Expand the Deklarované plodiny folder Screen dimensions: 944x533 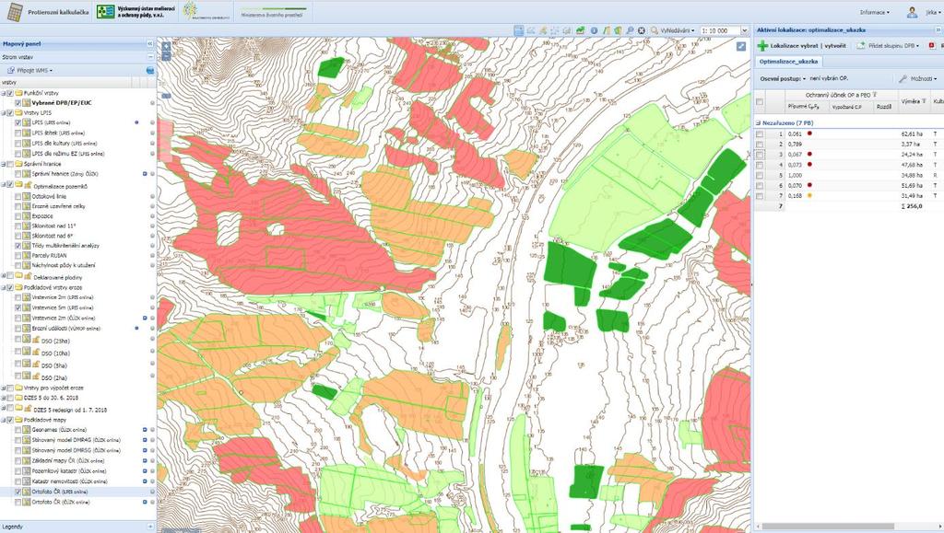(3, 276)
